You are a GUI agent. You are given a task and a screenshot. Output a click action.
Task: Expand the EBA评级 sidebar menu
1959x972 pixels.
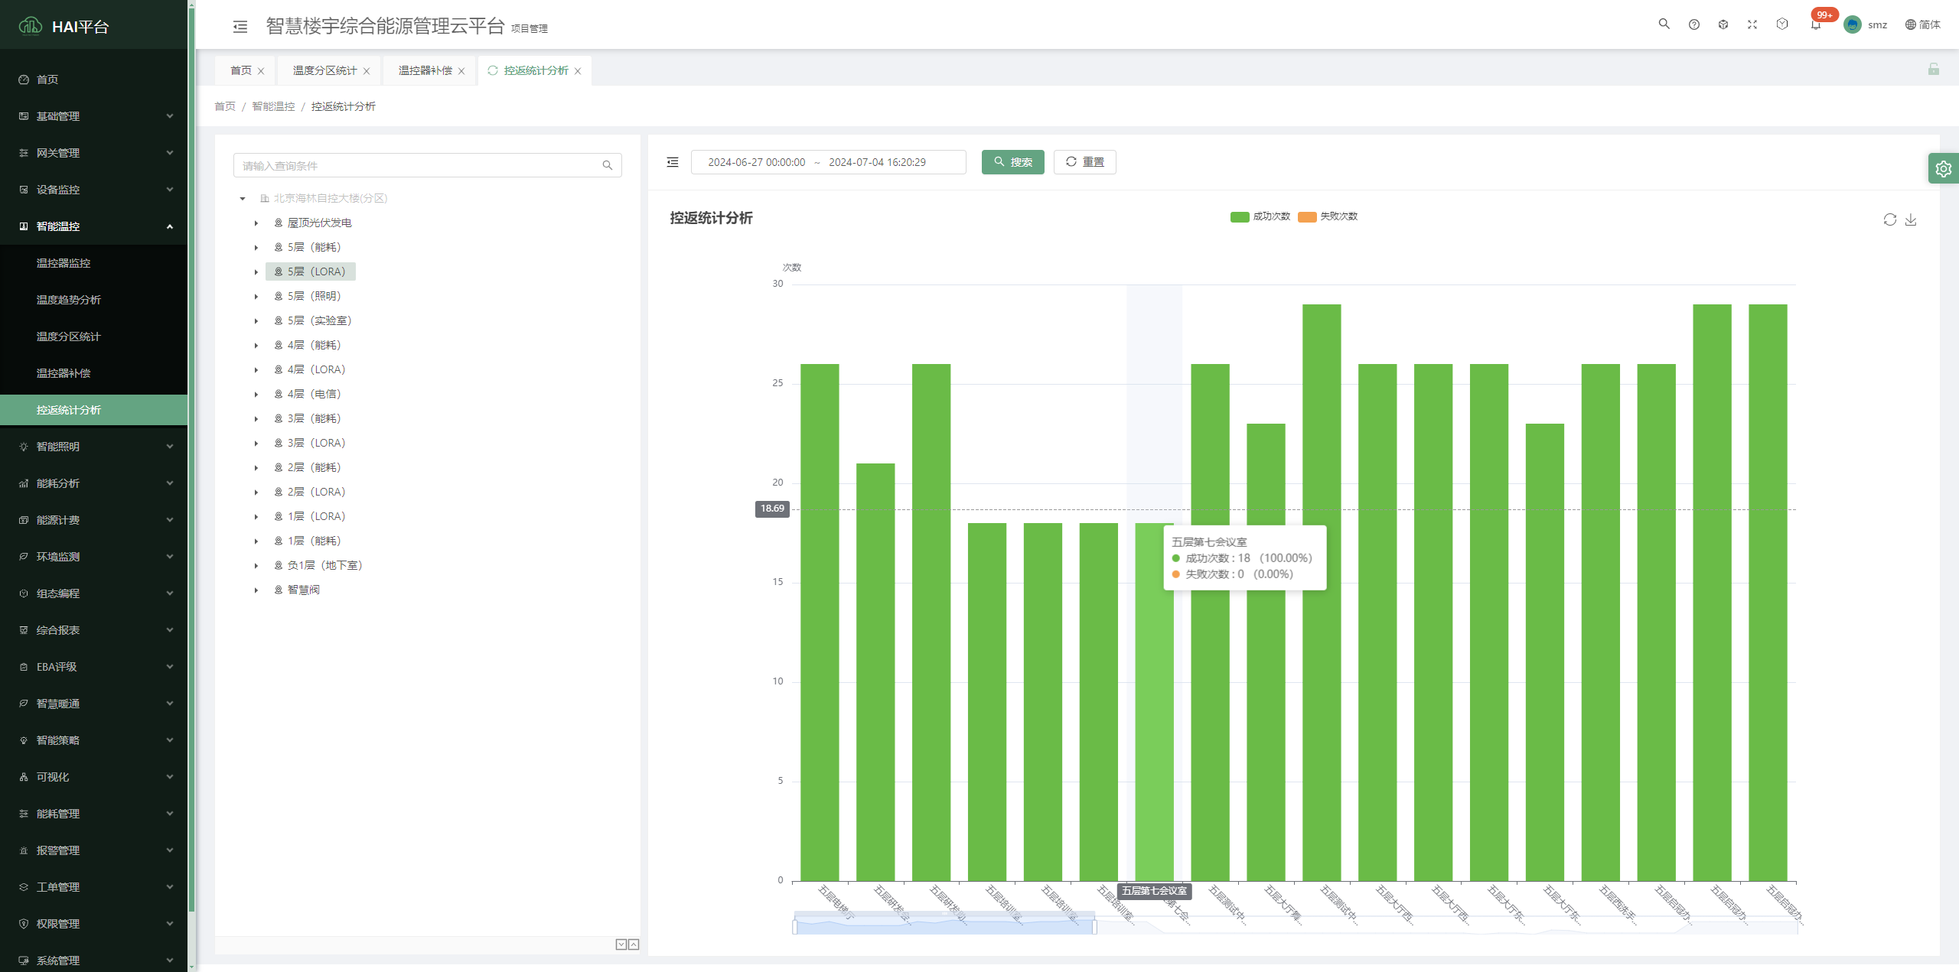tap(93, 667)
